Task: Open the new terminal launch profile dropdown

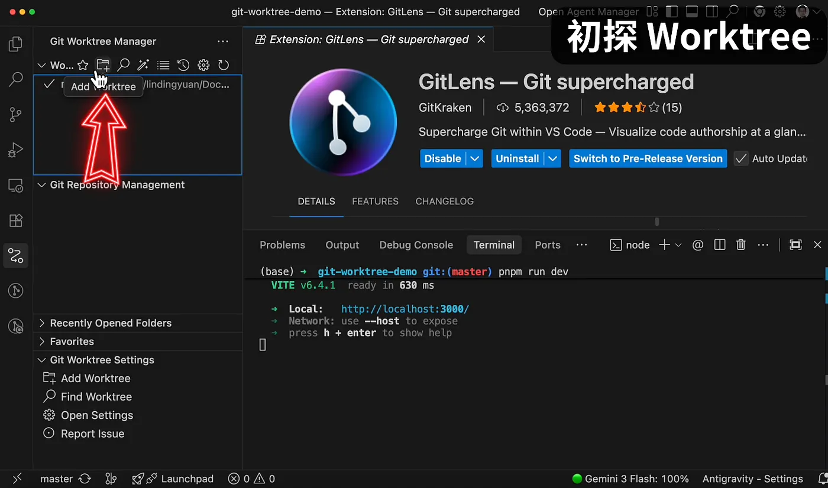Action: pos(678,245)
